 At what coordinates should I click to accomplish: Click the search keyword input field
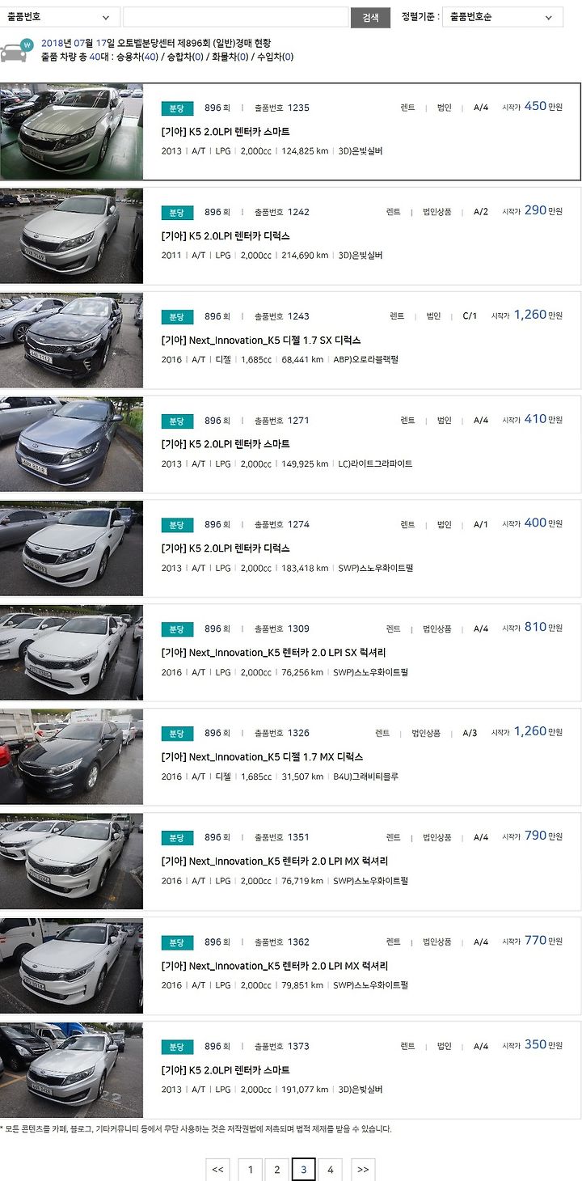point(236,17)
